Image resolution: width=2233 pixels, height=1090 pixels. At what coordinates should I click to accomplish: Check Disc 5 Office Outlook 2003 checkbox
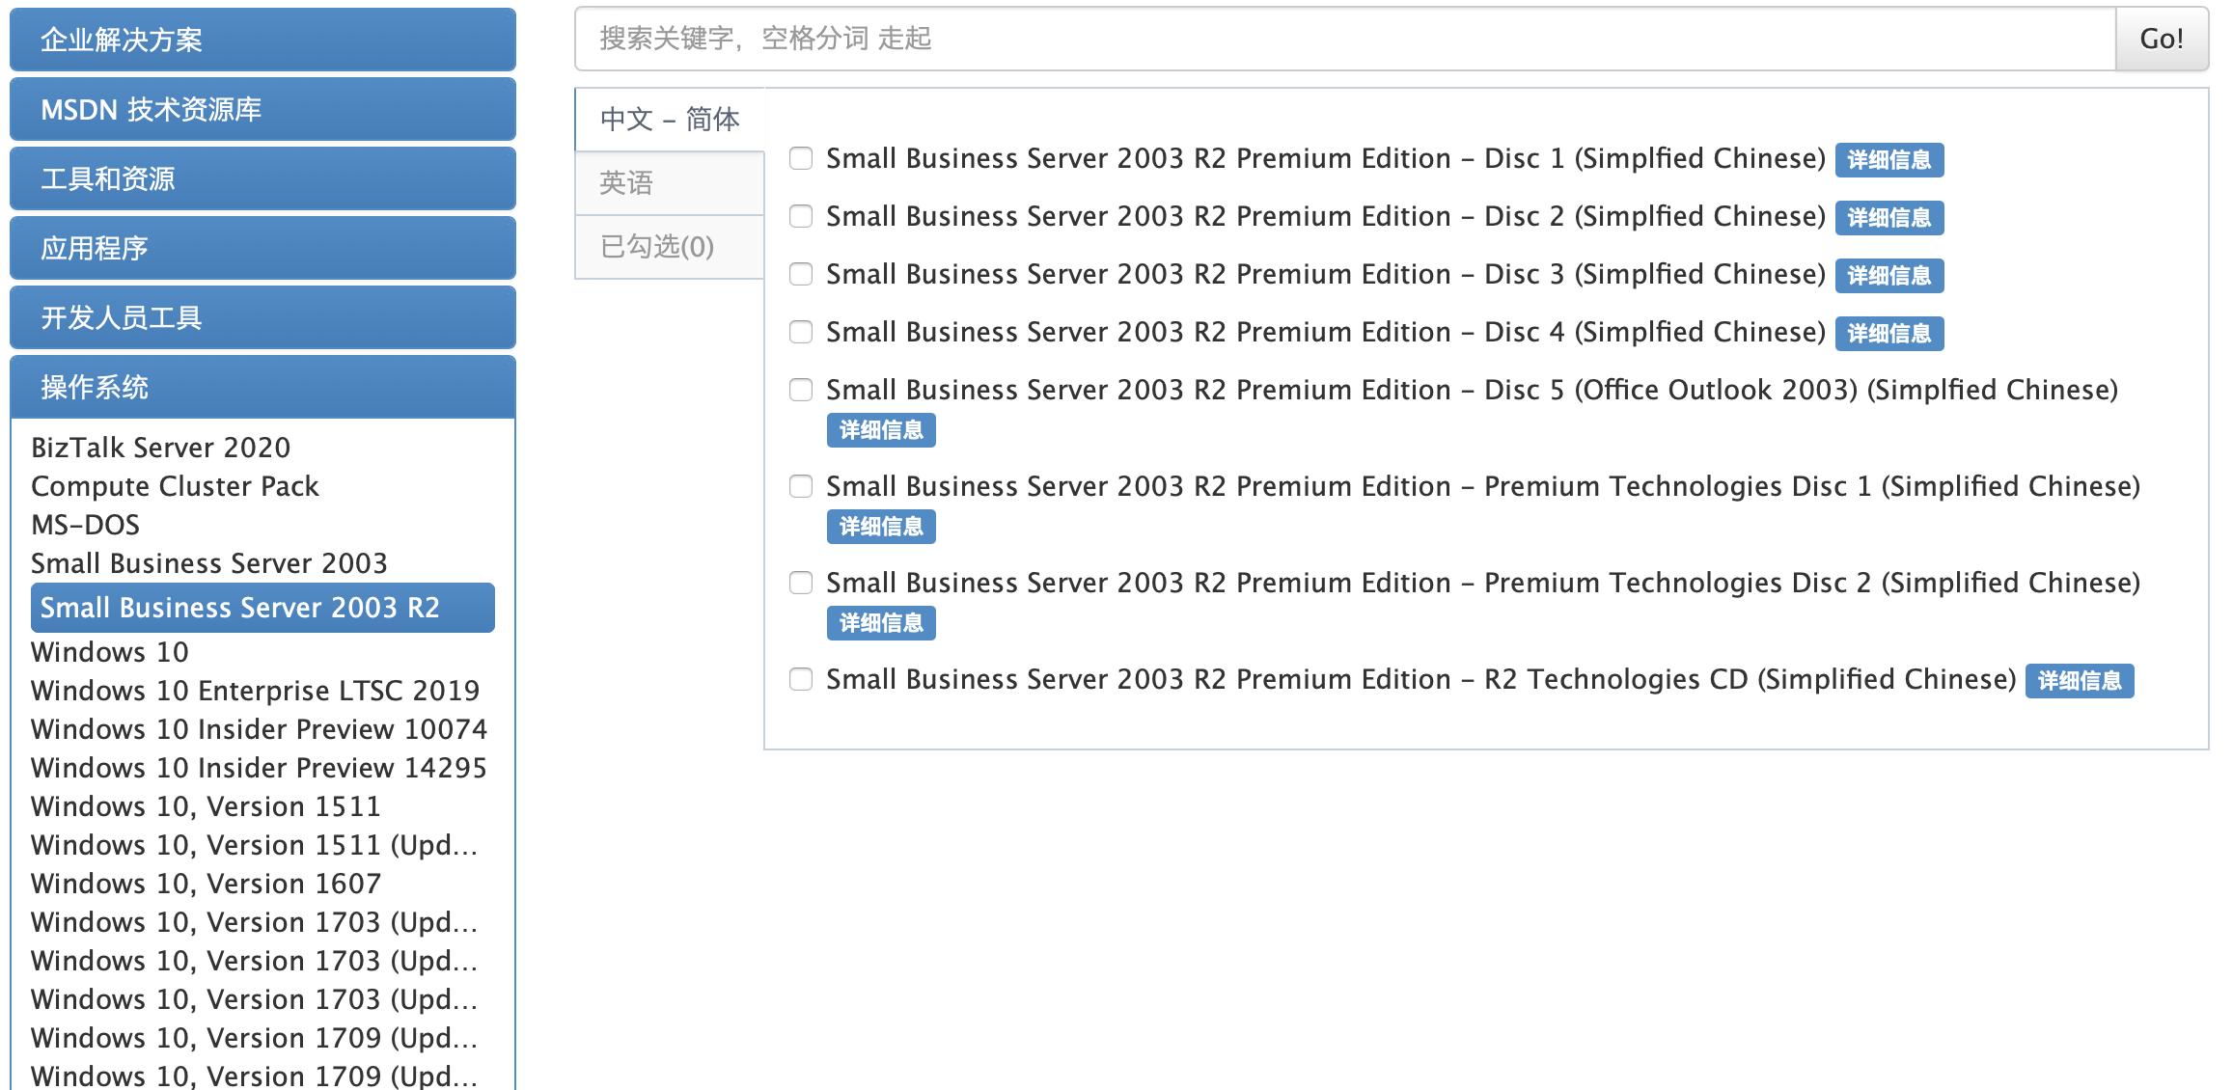point(801,390)
